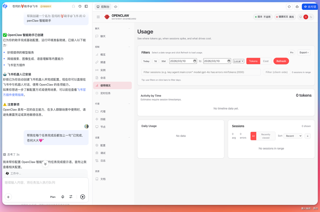
Task: Reverse the sessions sort direction arrow
Action: click(x=307, y=136)
